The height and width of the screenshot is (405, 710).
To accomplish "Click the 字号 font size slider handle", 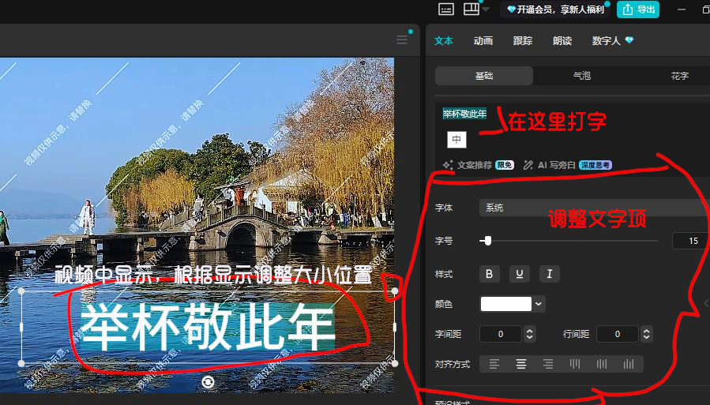I will [487, 241].
